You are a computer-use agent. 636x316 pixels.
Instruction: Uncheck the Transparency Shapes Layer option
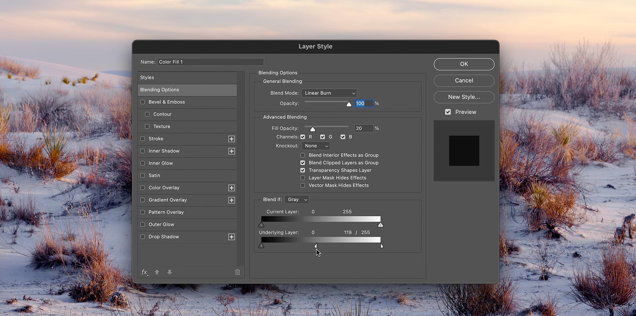tap(302, 170)
